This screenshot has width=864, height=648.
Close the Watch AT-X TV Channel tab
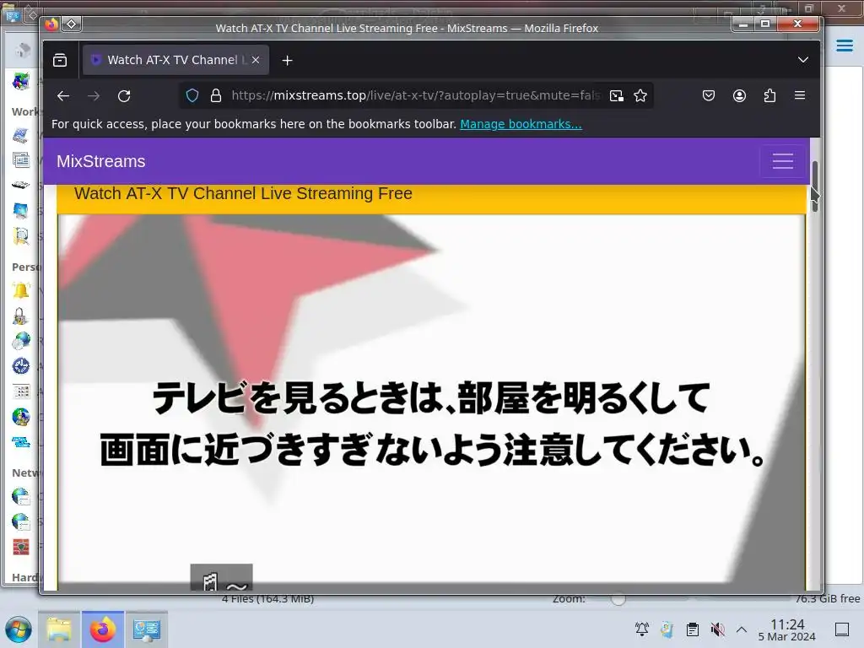click(256, 60)
